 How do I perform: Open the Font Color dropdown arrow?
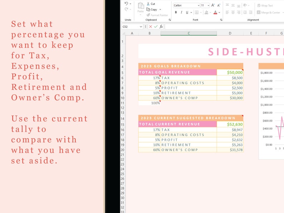click(219, 13)
